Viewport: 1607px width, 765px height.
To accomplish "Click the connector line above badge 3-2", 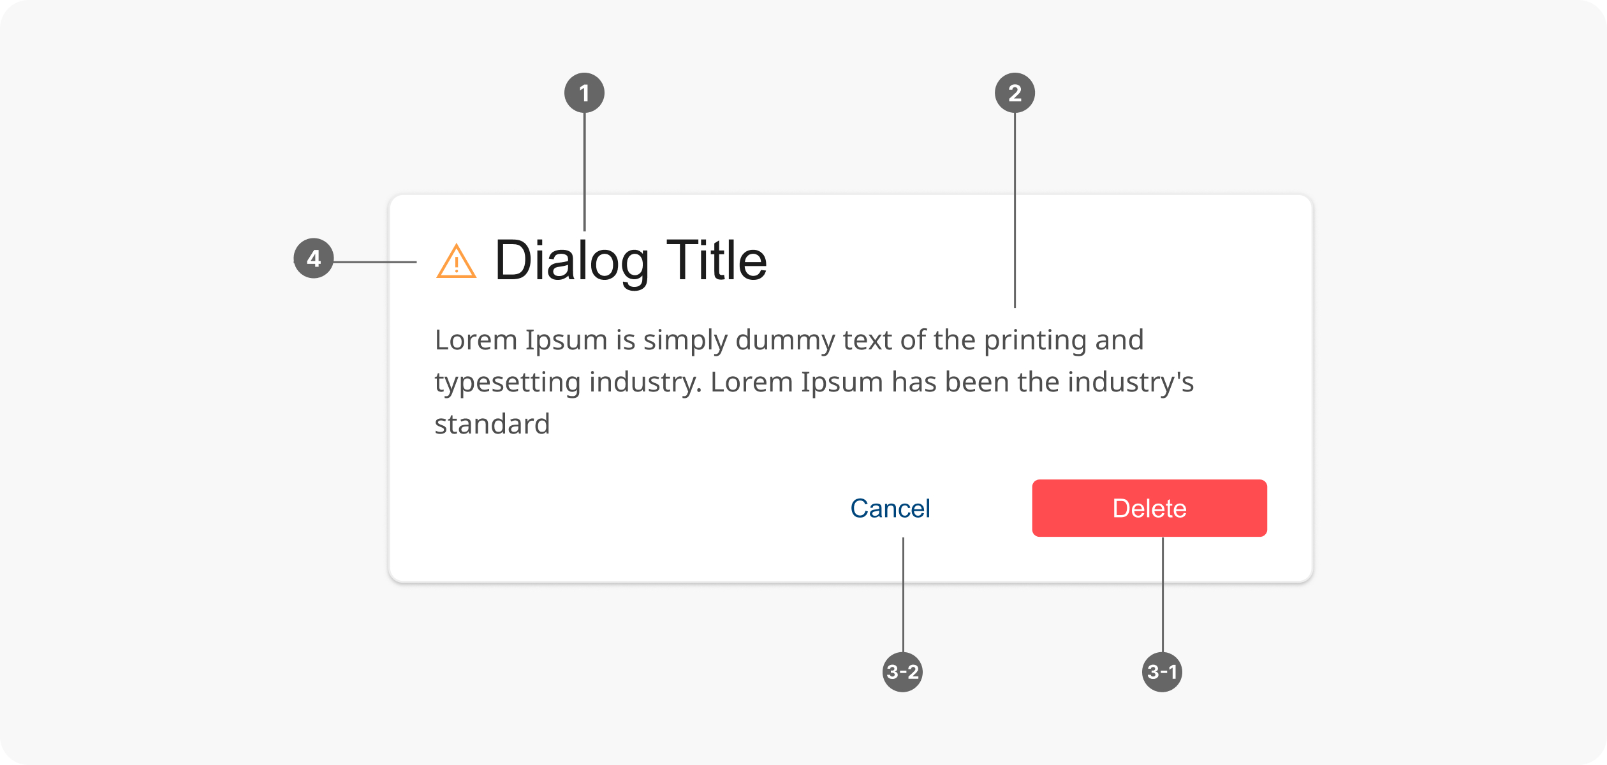I will point(903,594).
